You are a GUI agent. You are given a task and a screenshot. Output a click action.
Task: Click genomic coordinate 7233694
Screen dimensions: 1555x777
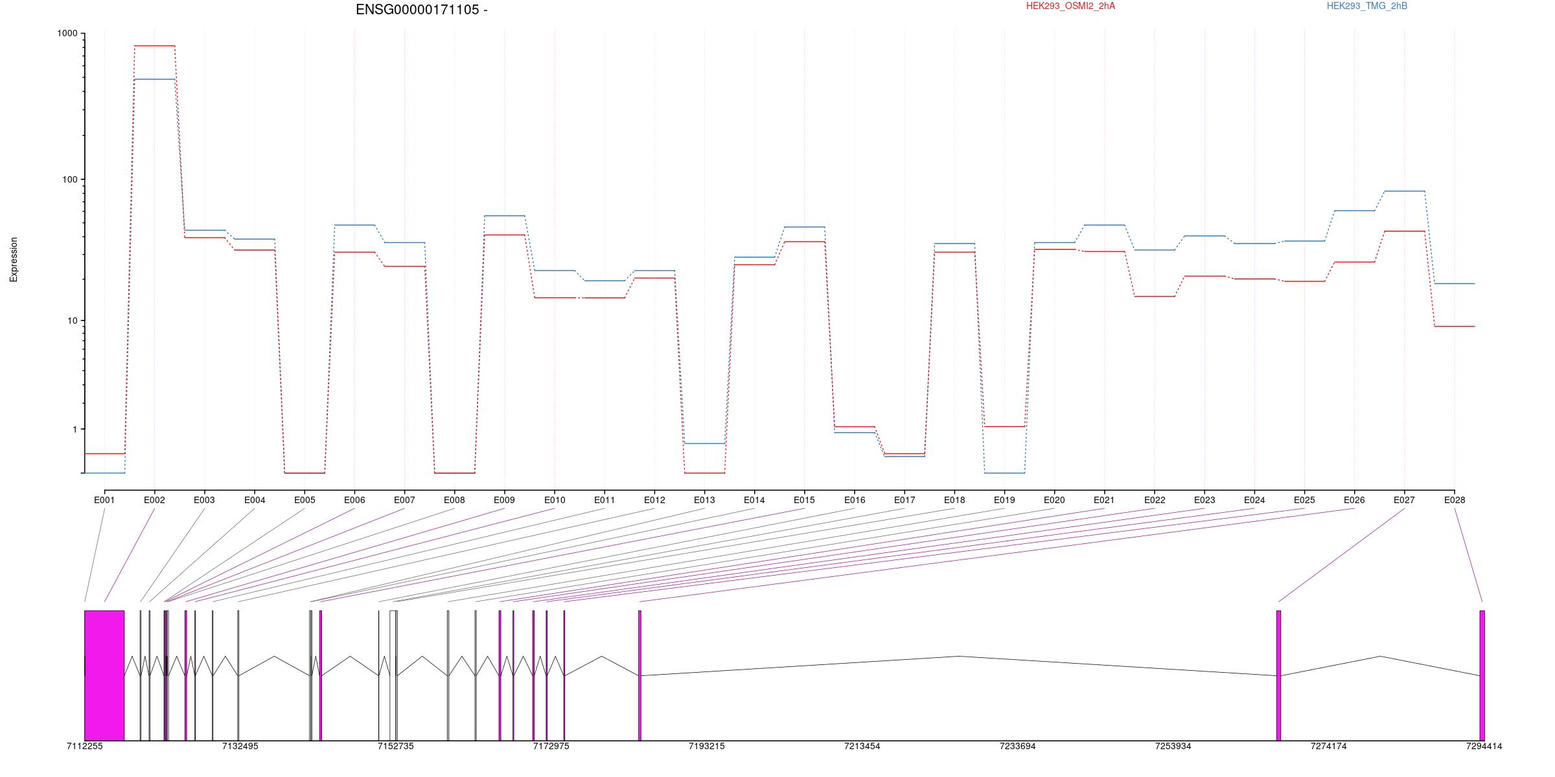pyautogui.click(x=1018, y=747)
